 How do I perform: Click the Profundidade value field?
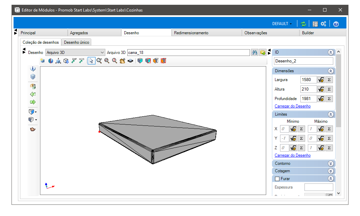pyautogui.click(x=308, y=99)
